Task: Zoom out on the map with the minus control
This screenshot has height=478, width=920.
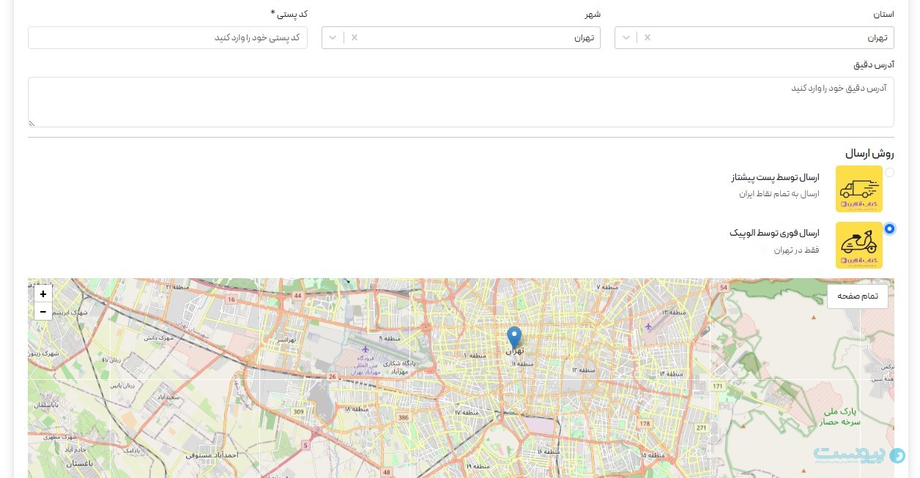Action: pos(42,312)
